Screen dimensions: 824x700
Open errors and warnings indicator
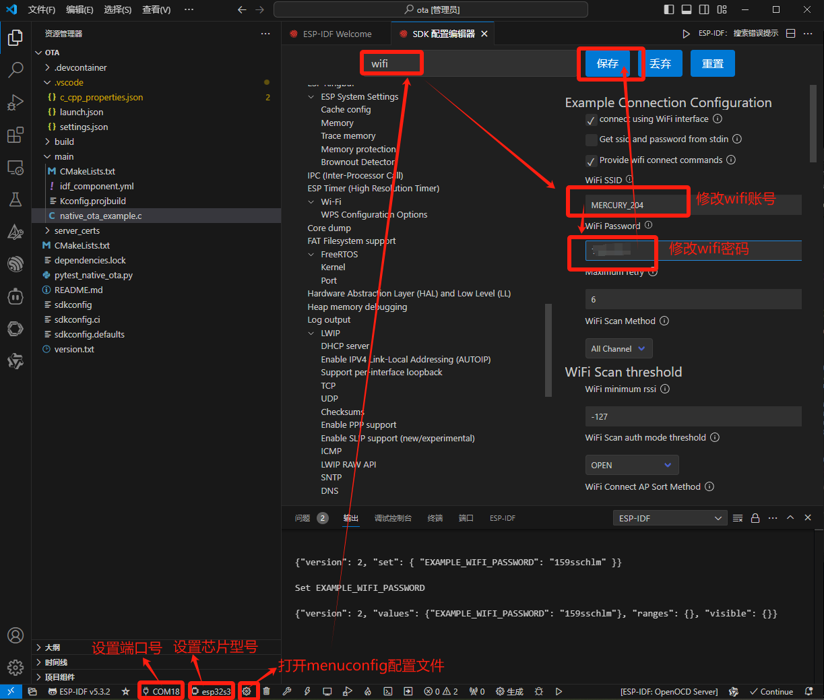coord(441,691)
